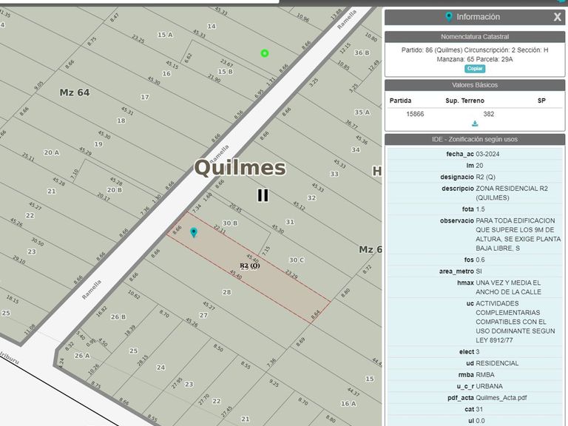Viewport: 568px width, 426px height.
Task: Select parcel 30 C on the map
Action: pos(297,260)
